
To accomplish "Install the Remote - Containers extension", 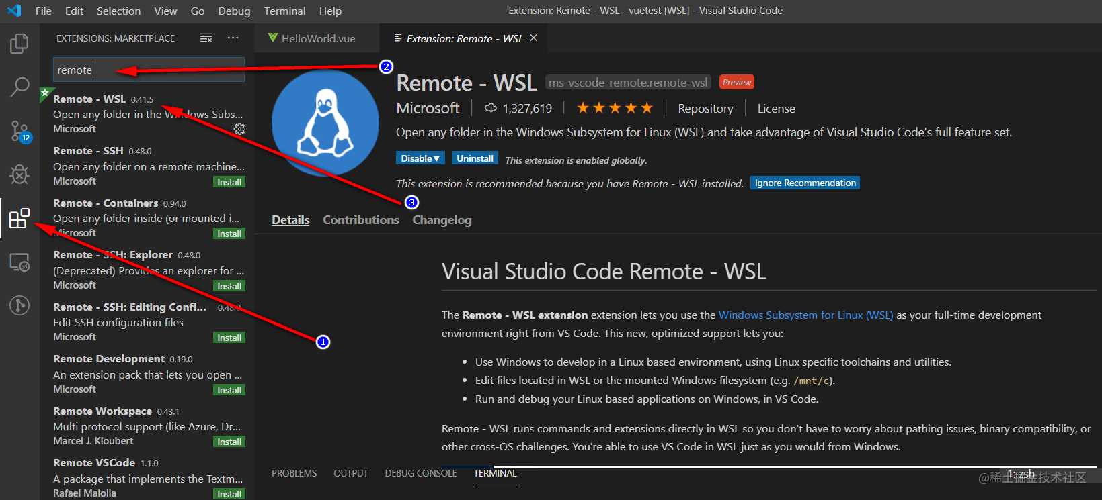I will 229,234.
